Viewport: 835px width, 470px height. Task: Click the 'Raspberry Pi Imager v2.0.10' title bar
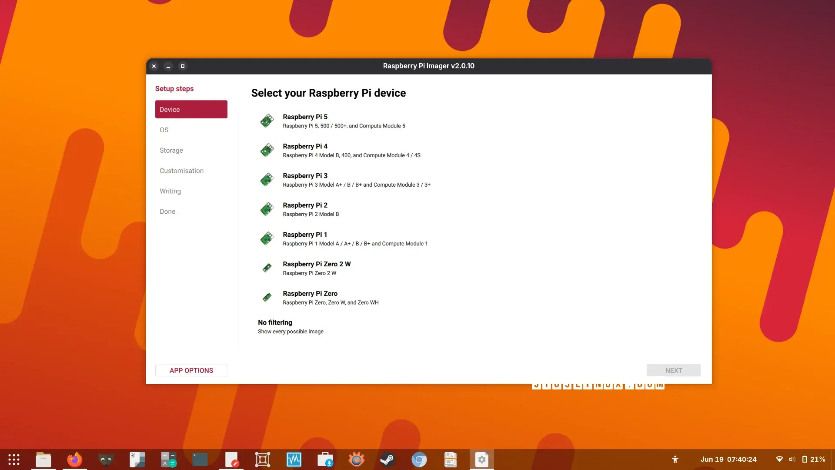[x=428, y=66]
